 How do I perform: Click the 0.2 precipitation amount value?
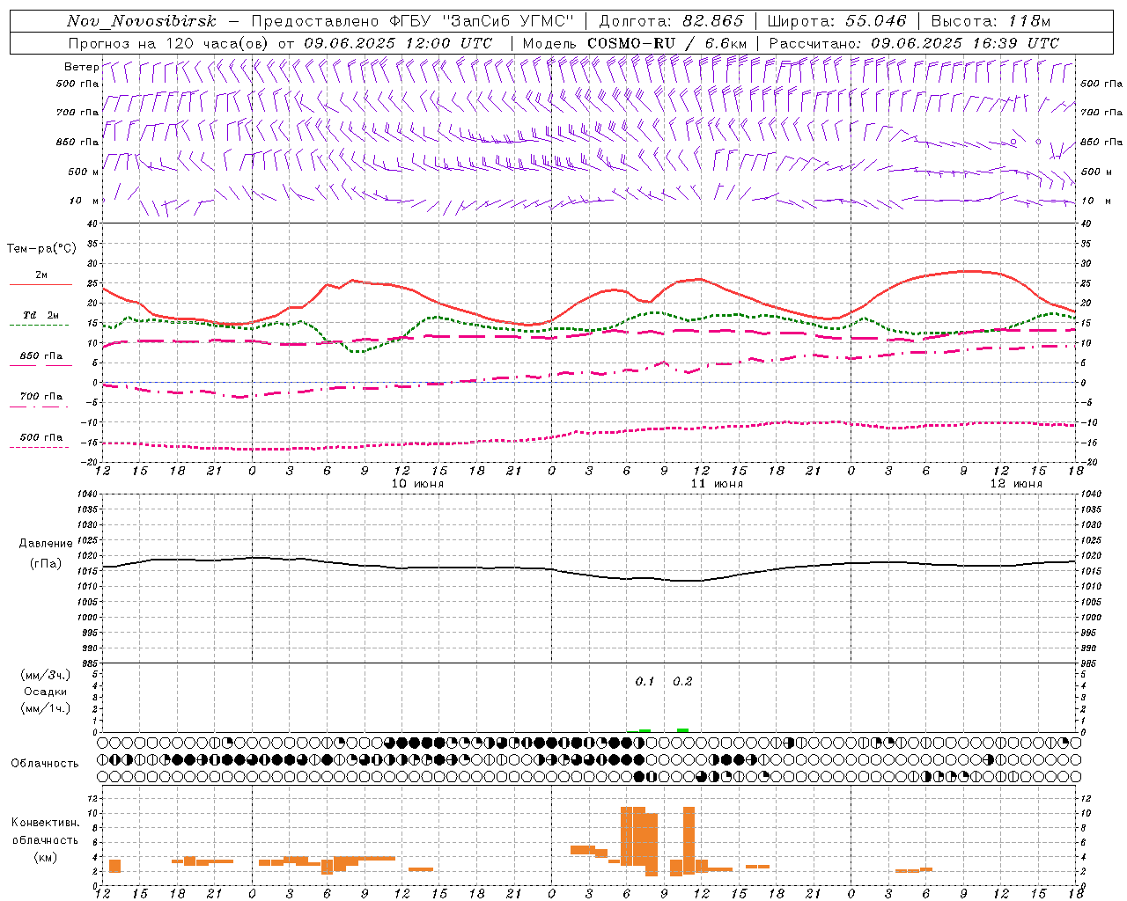pyautogui.click(x=682, y=681)
